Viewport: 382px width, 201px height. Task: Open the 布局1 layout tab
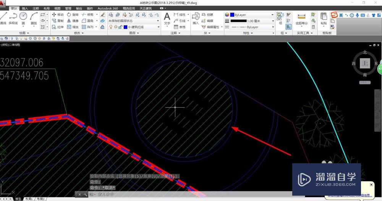click(29, 199)
